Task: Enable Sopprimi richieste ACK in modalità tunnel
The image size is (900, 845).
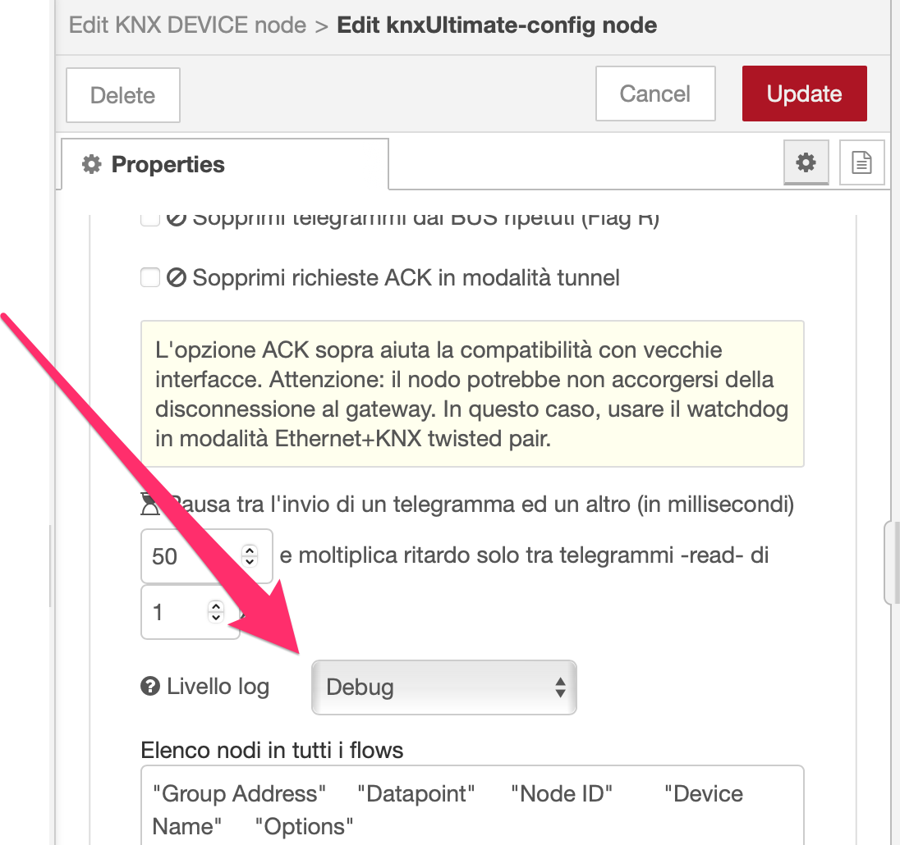Action: (150, 277)
